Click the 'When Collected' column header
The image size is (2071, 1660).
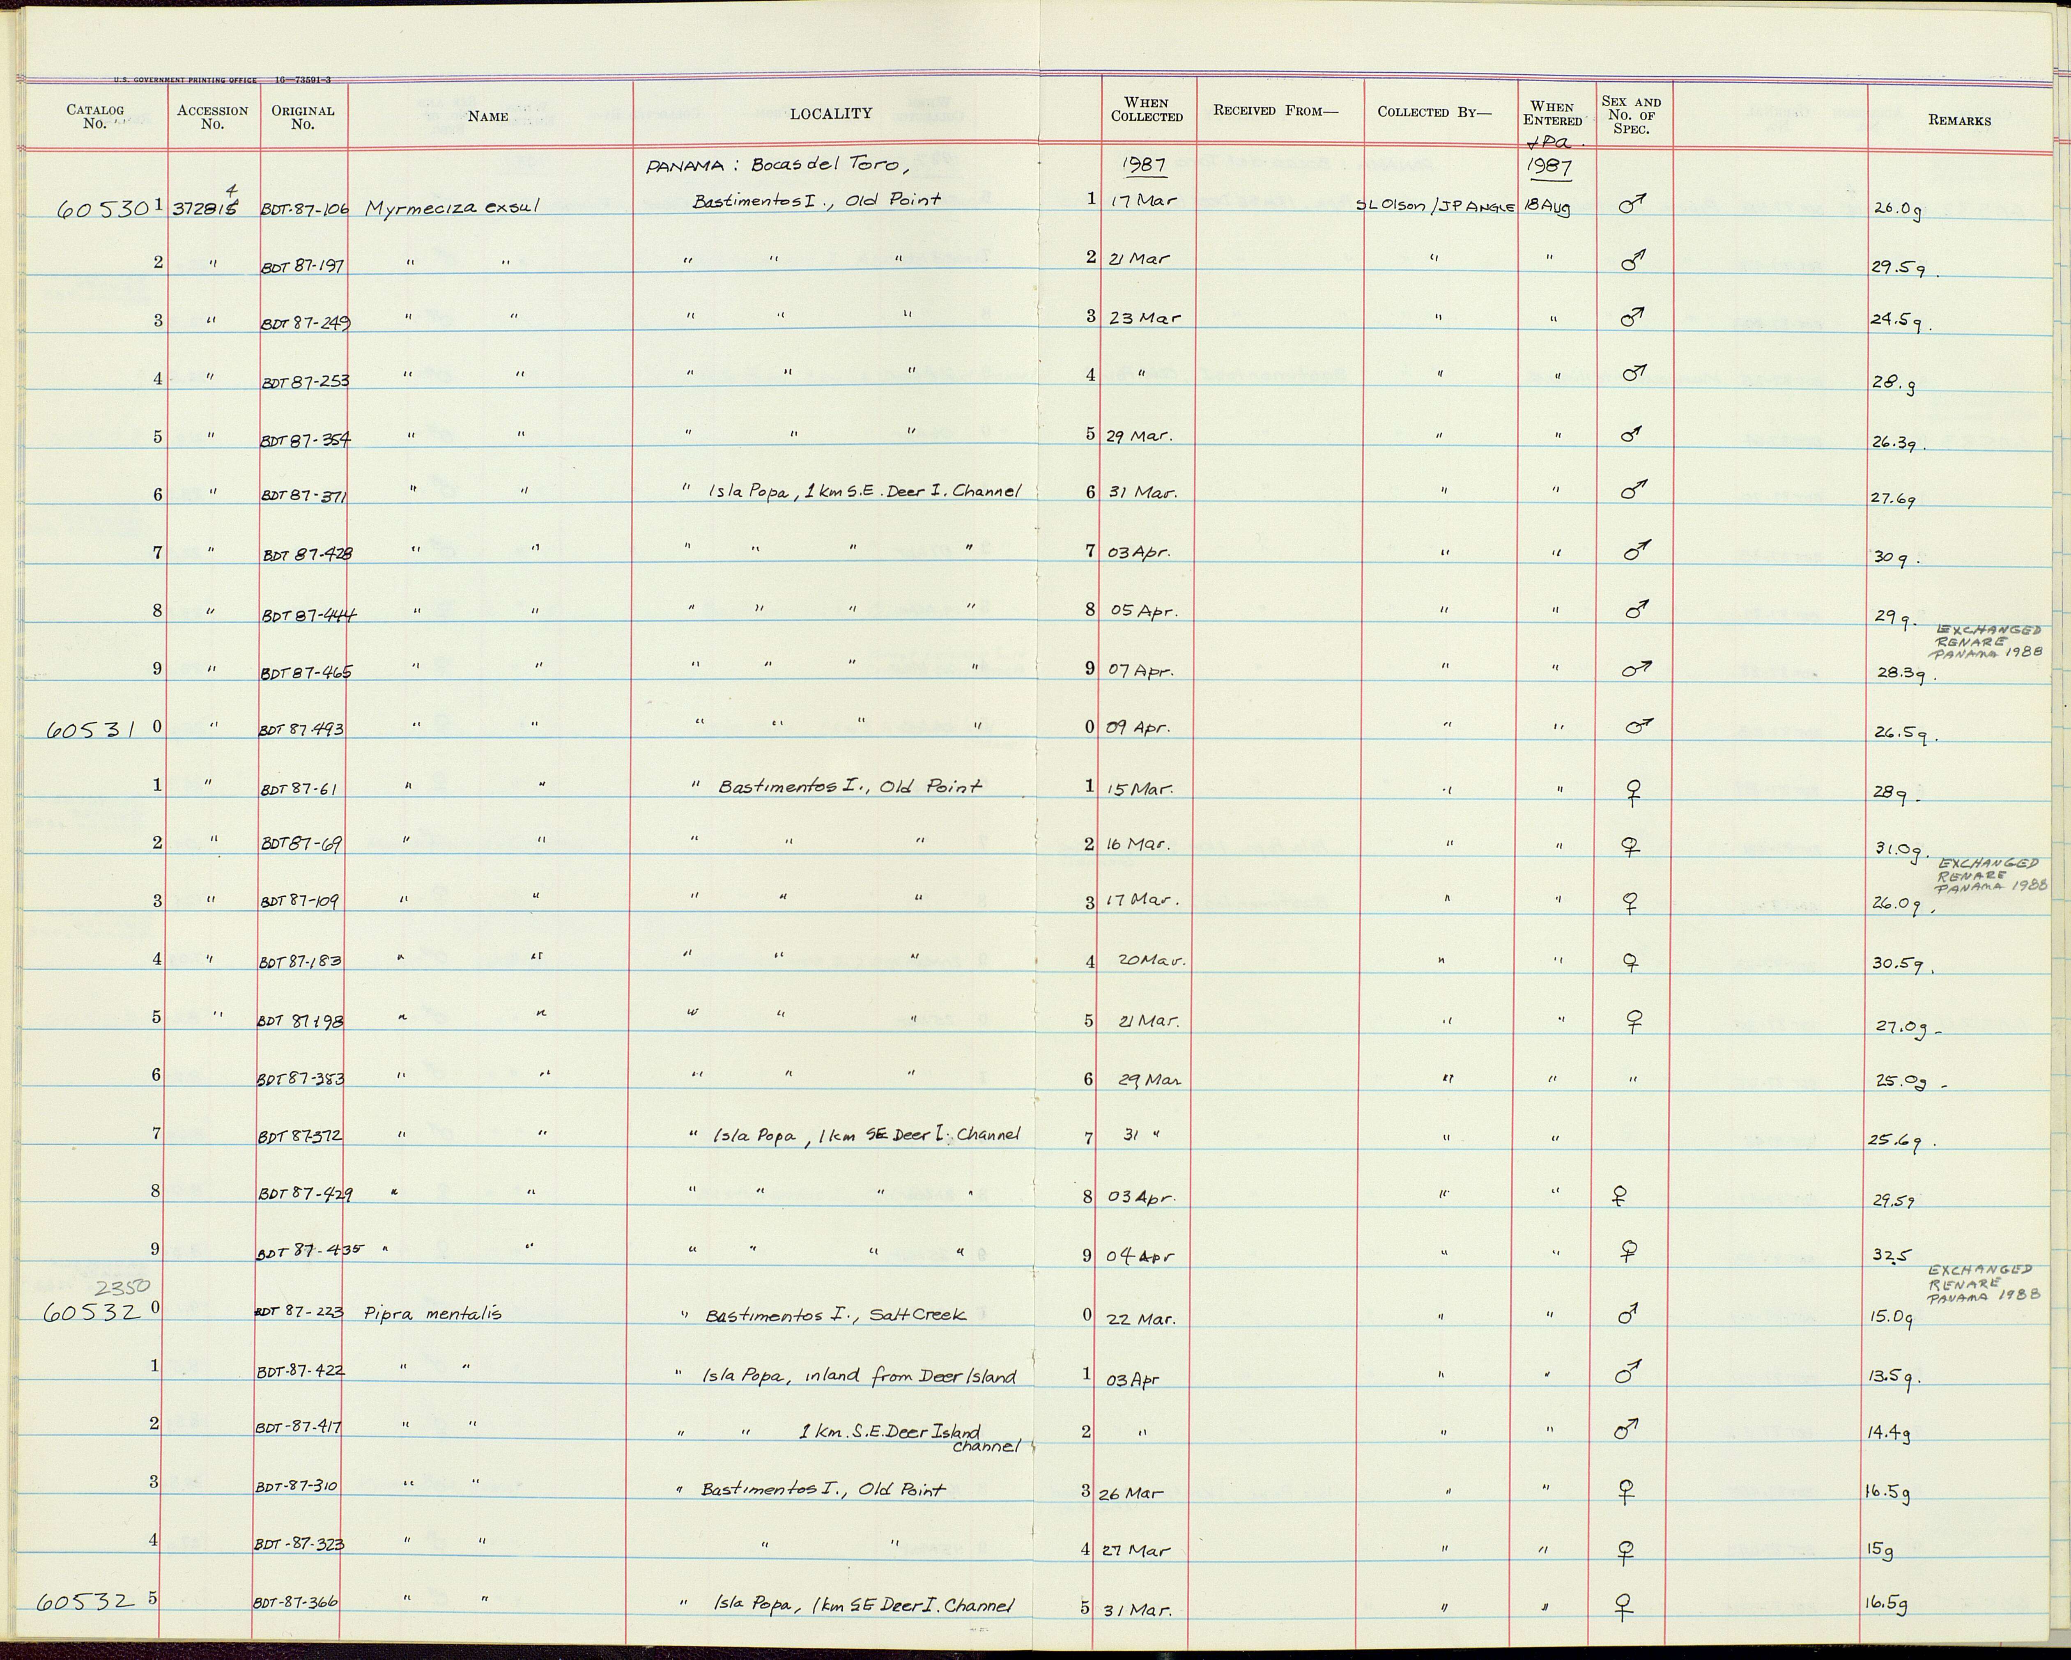coord(1147,110)
